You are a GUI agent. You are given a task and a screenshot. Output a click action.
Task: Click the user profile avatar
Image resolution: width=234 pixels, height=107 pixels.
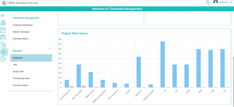coord(216,2)
